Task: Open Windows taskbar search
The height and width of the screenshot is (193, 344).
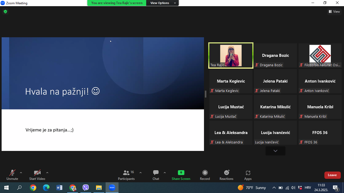Action: (x=19, y=188)
